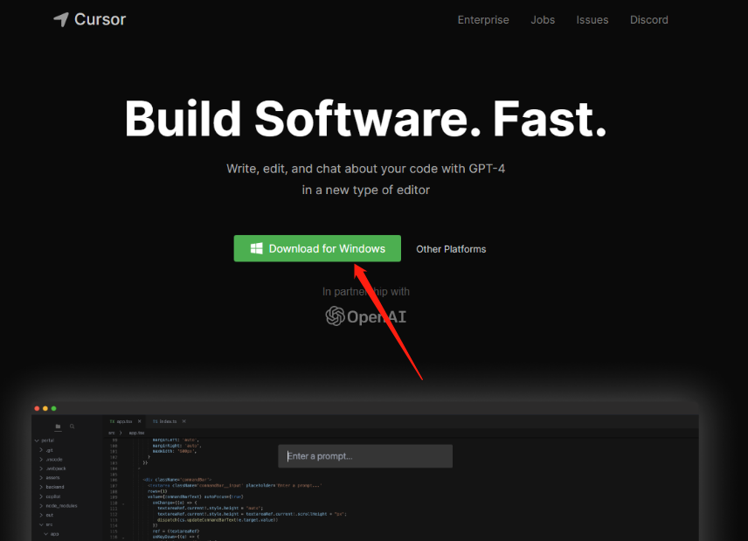Collapse the src folder chevron
Viewport: 748px width, 541px height.
(x=41, y=524)
